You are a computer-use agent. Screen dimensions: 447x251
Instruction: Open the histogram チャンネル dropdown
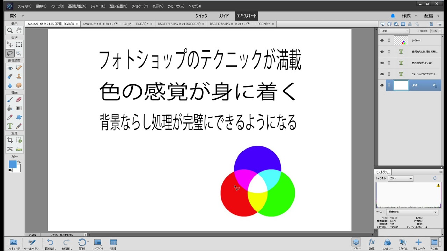click(401, 178)
